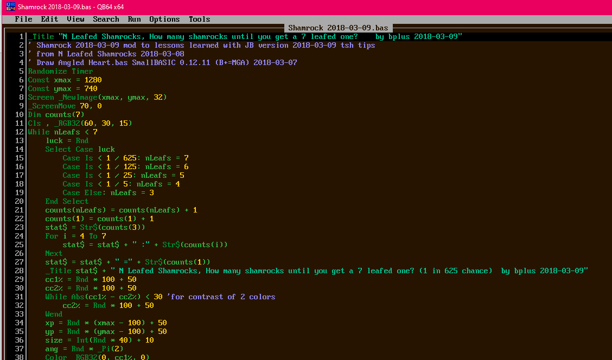Image resolution: width=612 pixels, height=360 pixels.
Task: Click the Shamrock 2018-03-09.bas editor title label
Action: 338,28
